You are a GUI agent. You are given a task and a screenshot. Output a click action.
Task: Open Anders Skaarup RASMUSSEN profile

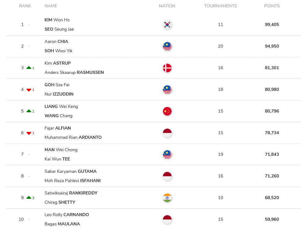74,72
